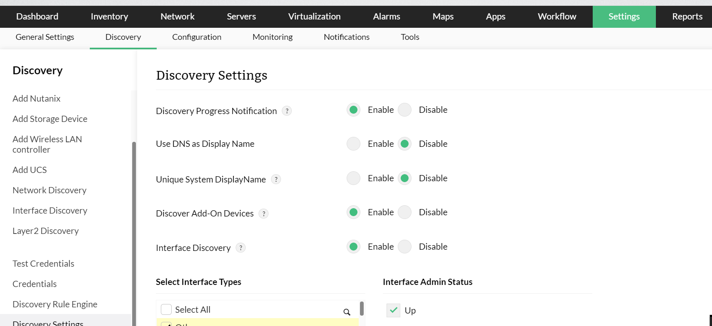Click the Interface Discovery help question mark
The height and width of the screenshot is (326, 712).
(x=241, y=248)
